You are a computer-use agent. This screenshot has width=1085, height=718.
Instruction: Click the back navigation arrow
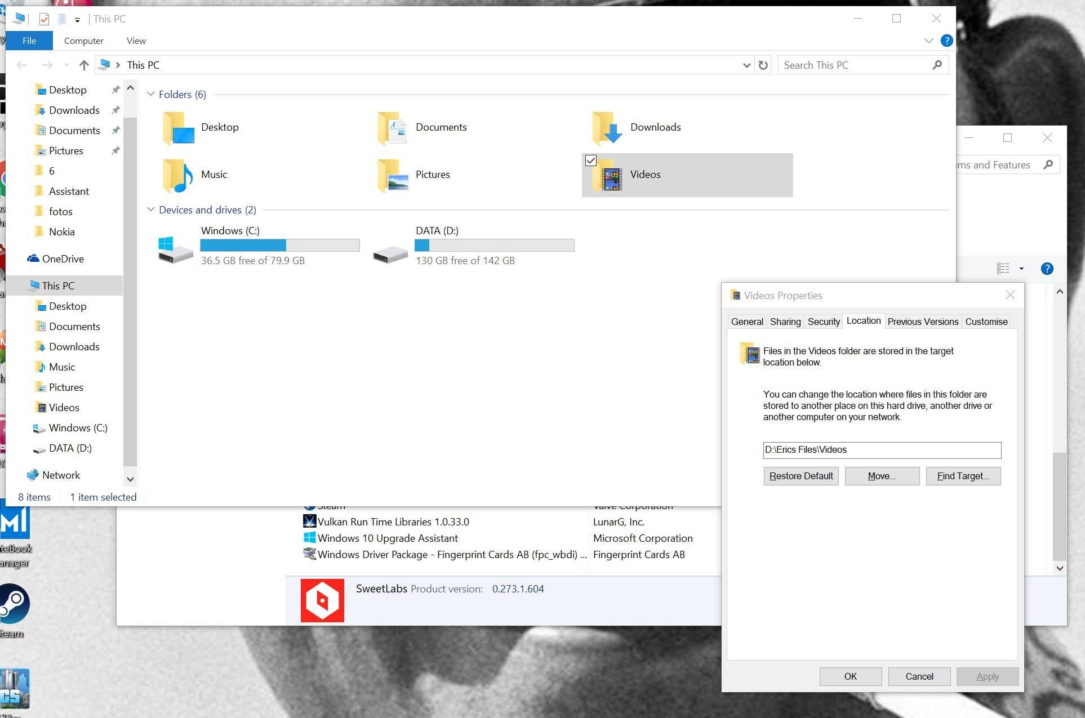22,65
